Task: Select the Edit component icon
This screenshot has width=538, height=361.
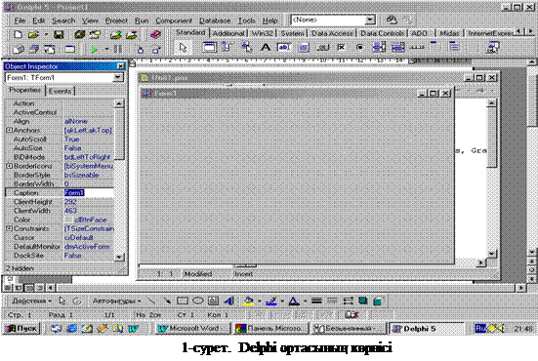Action: pos(284,47)
